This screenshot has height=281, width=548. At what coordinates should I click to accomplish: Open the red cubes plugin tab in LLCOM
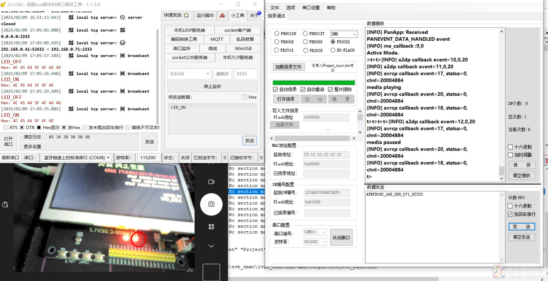(223, 15)
